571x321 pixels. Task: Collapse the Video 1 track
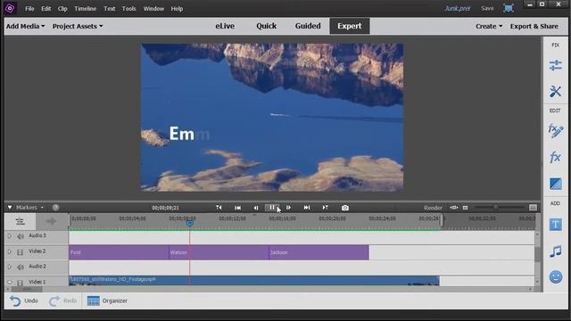(10, 282)
